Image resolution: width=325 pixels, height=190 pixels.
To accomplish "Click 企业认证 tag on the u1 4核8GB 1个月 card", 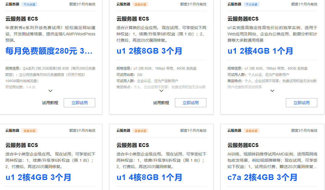I will (140, 131).
